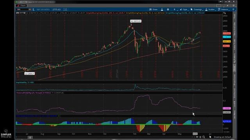Open the flask icon next to Share
The width and height of the screenshot is (250, 140).
coord(162,9)
